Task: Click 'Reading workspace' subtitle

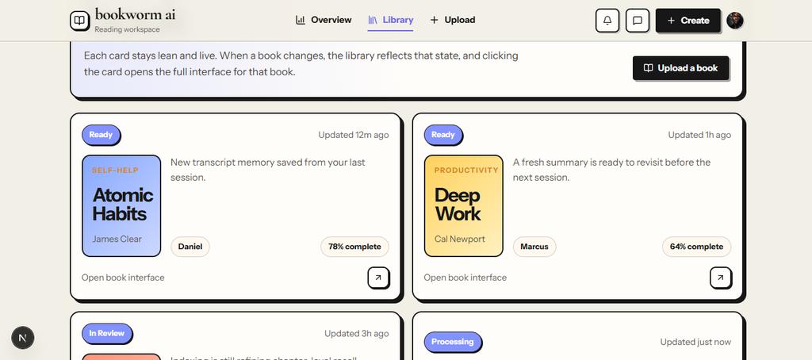Action: [x=128, y=29]
